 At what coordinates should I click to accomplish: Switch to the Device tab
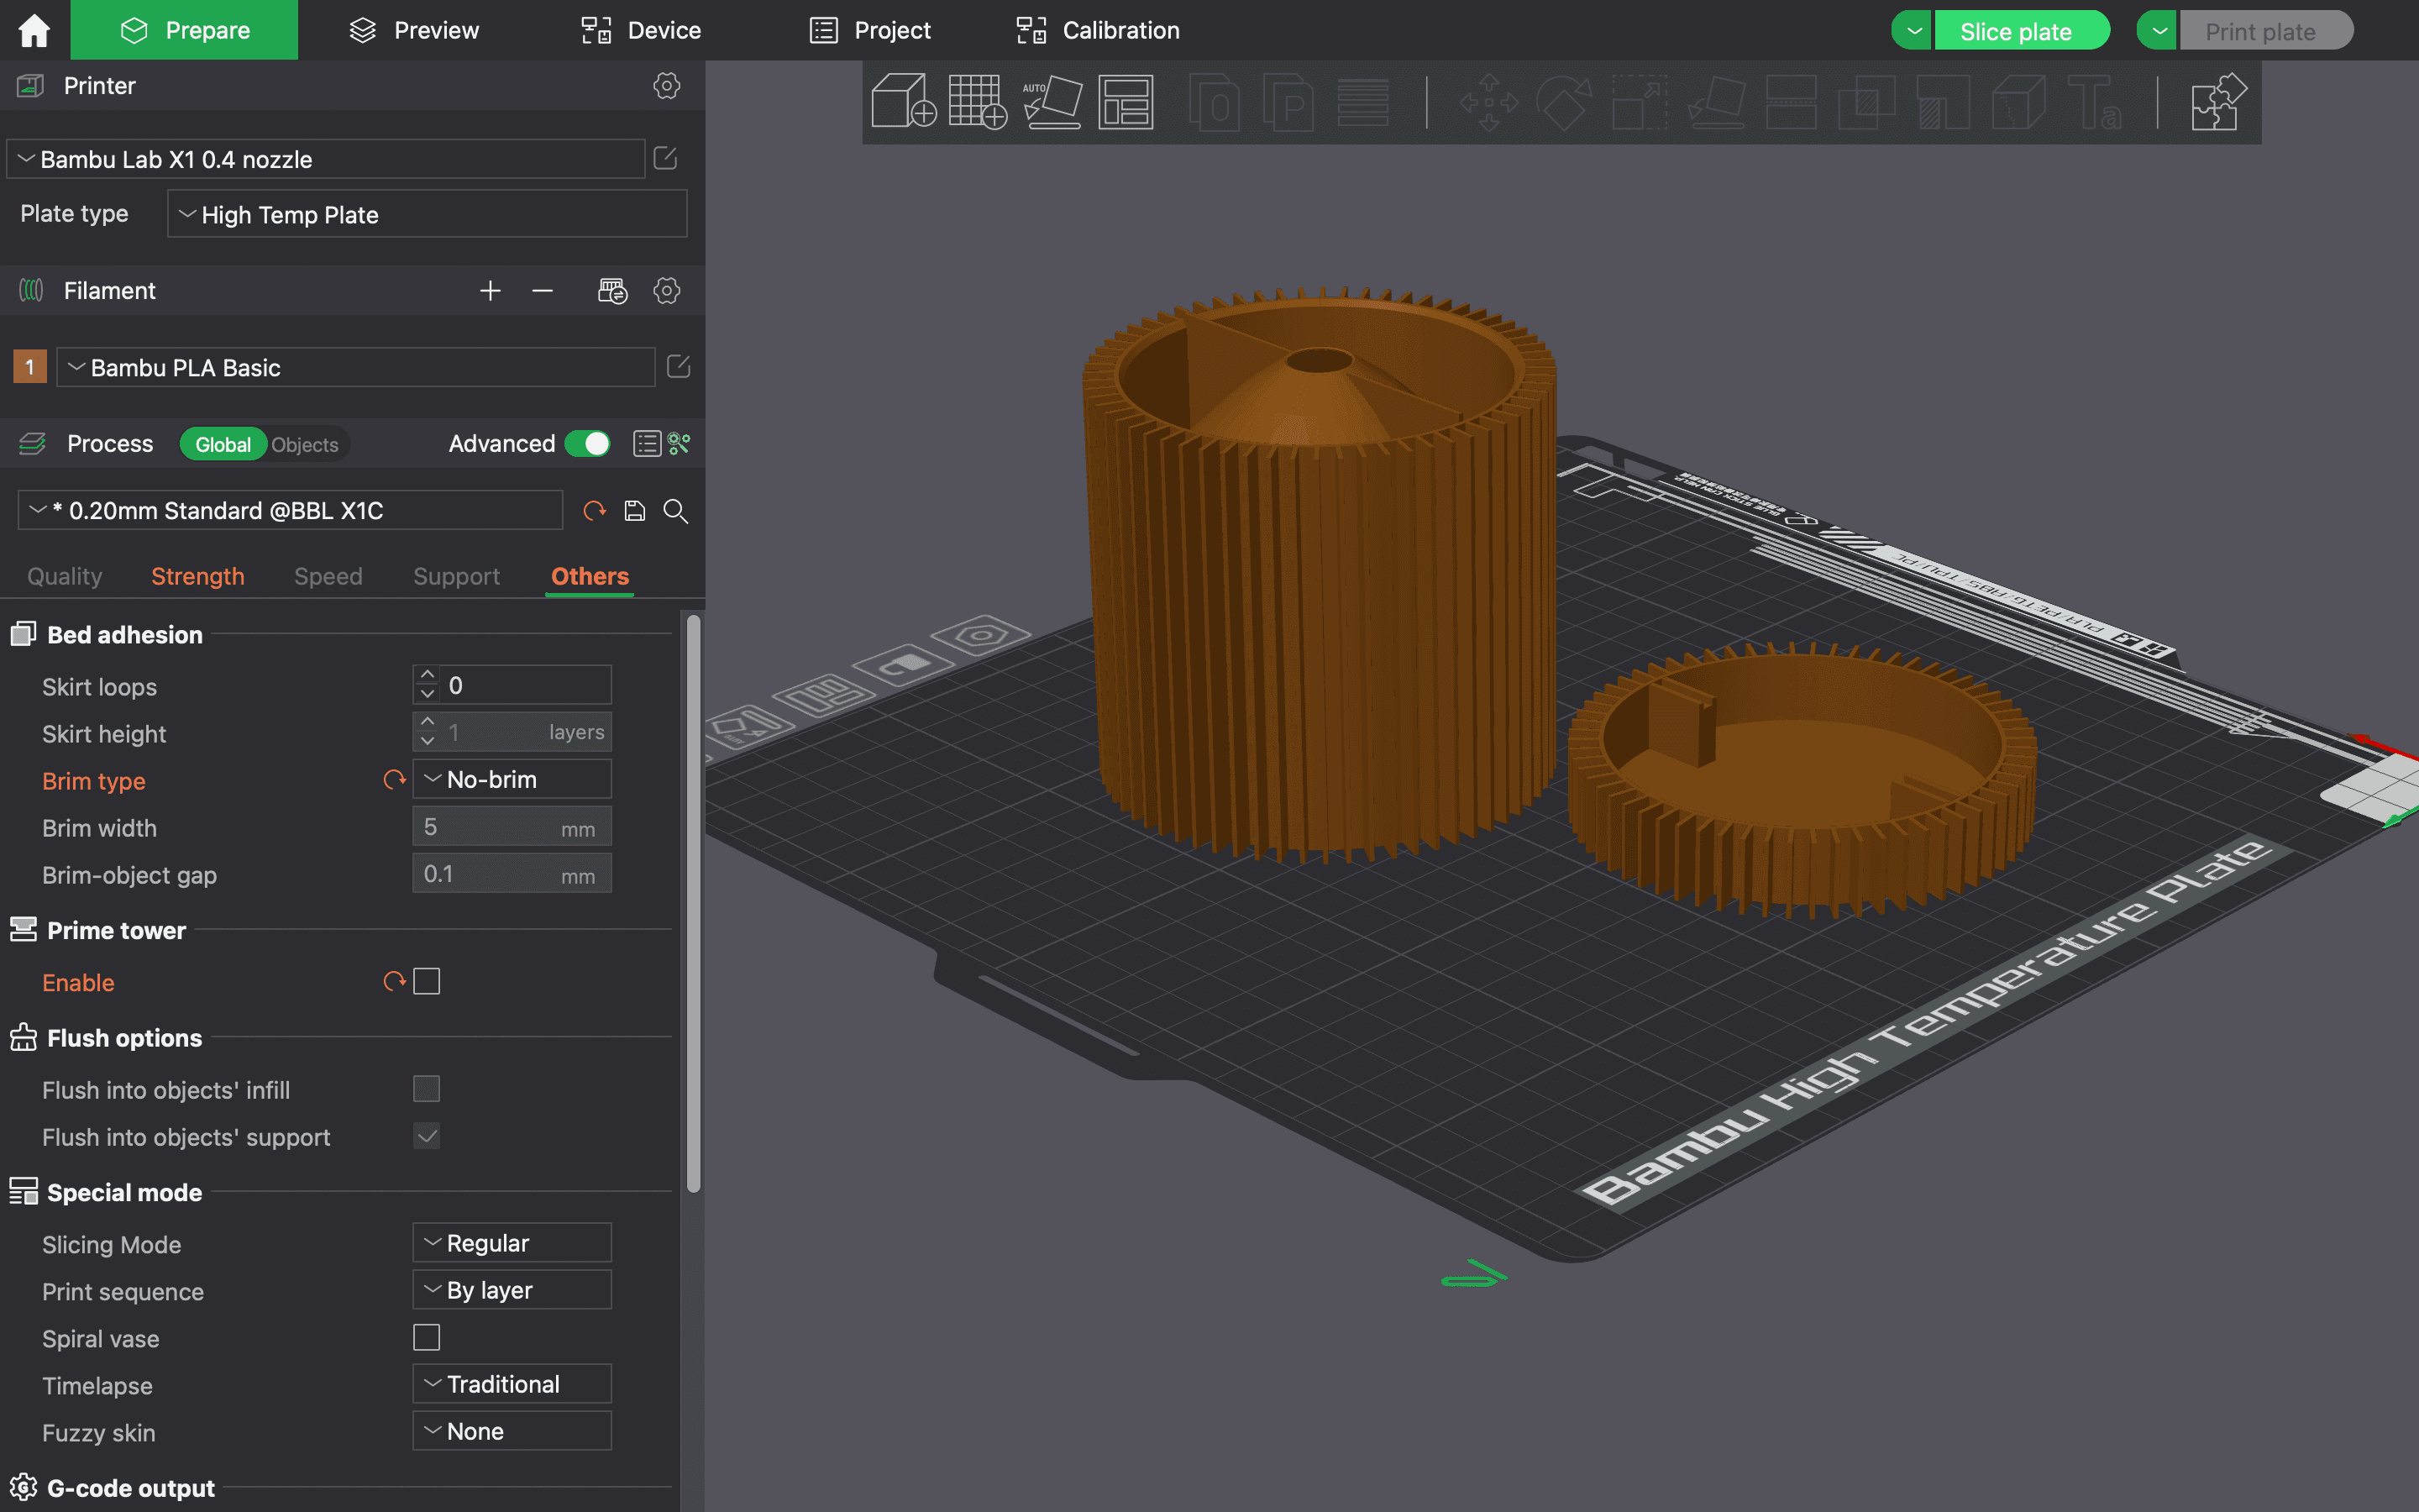tap(642, 30)
